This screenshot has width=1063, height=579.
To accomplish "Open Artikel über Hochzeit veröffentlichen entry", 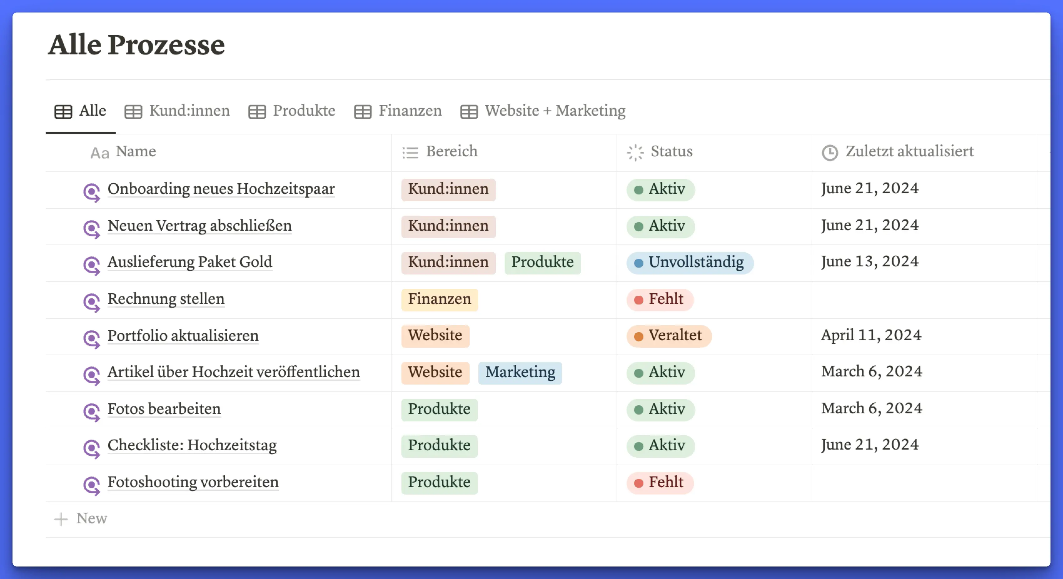I will (234, 372).
